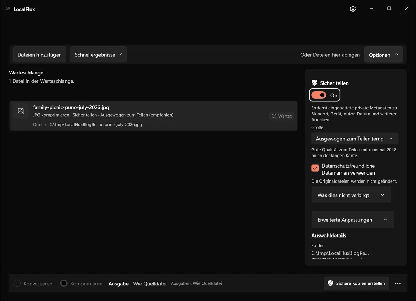The height and width of the screenshot is (301, 416).
Task: Open the Größe dropdown Ausgewogen zum Teilen
Action: [355, 139]
